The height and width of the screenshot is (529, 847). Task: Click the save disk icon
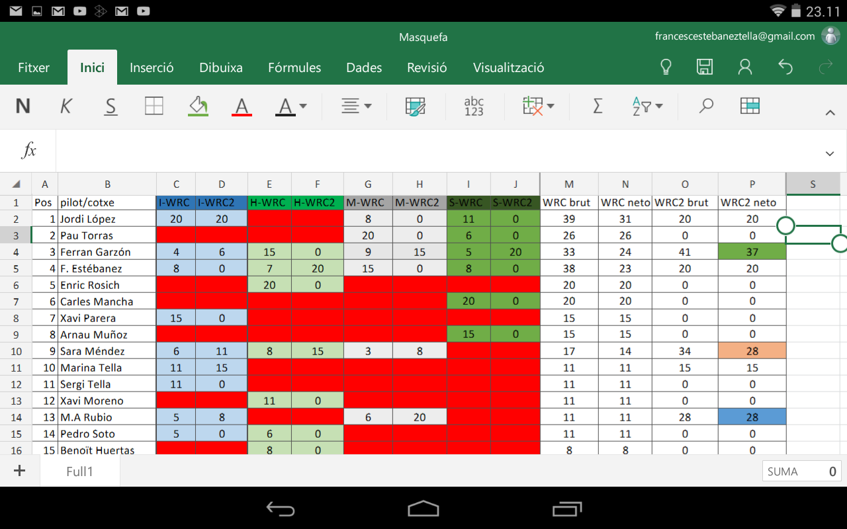click(705, 67)
